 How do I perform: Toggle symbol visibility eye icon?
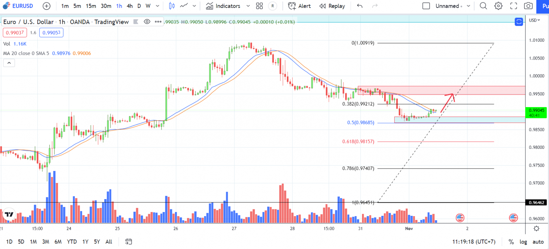[x=147, y=22]
